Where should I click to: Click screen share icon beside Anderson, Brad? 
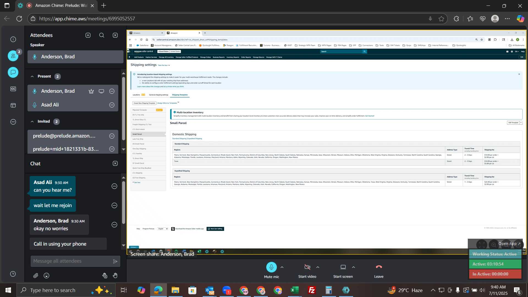[101, 91]
